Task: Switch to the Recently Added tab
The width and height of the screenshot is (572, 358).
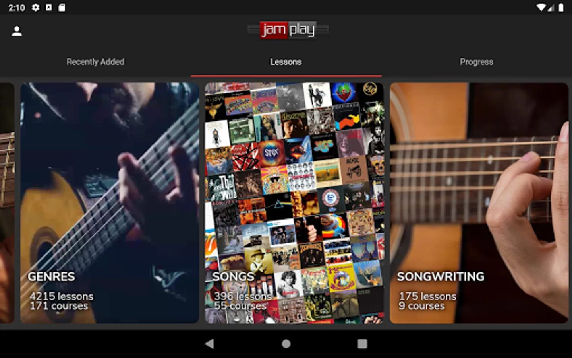Action: pos(95,62)
